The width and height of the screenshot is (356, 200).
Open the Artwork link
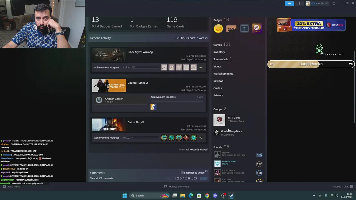point(218,95)
